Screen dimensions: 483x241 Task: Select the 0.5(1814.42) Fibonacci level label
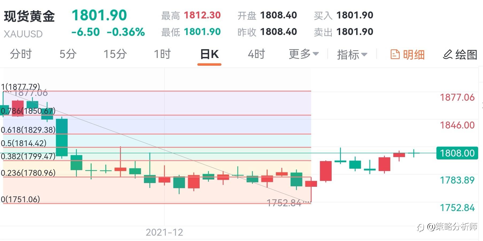(x=24, y=143)
